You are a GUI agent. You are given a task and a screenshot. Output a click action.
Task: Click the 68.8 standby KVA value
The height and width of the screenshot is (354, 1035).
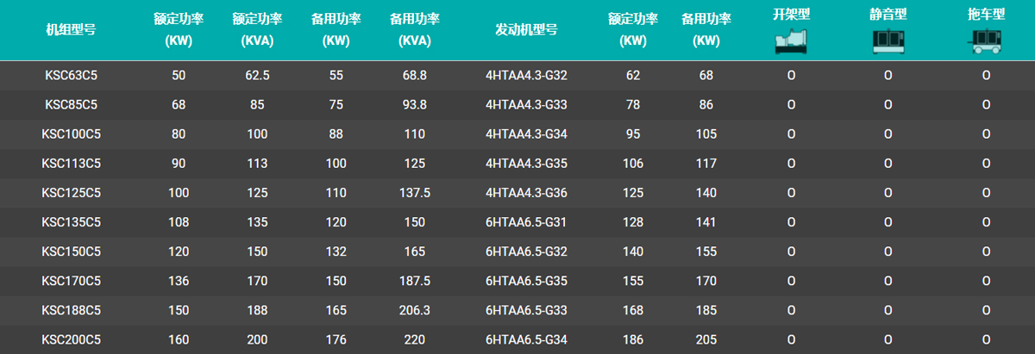415,76
